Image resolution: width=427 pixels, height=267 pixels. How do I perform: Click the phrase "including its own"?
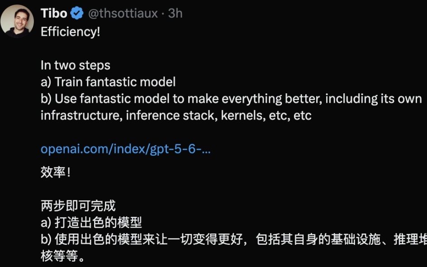[374, 99]
